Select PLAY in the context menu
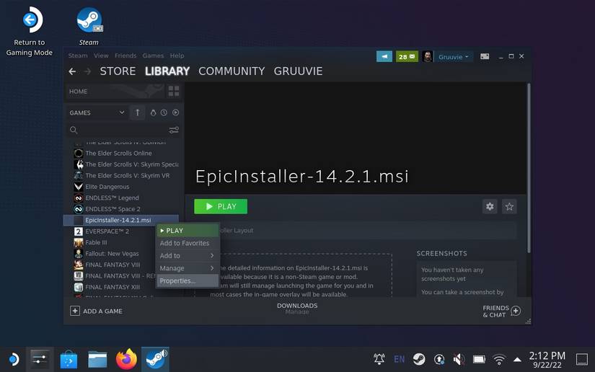 click(x=188, y=231)
